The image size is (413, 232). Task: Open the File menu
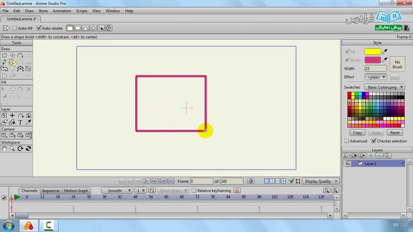5,11
